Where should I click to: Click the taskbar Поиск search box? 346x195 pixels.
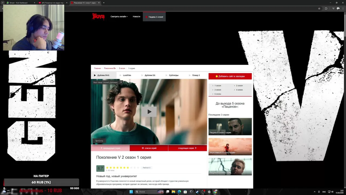(x=150, y=192)
